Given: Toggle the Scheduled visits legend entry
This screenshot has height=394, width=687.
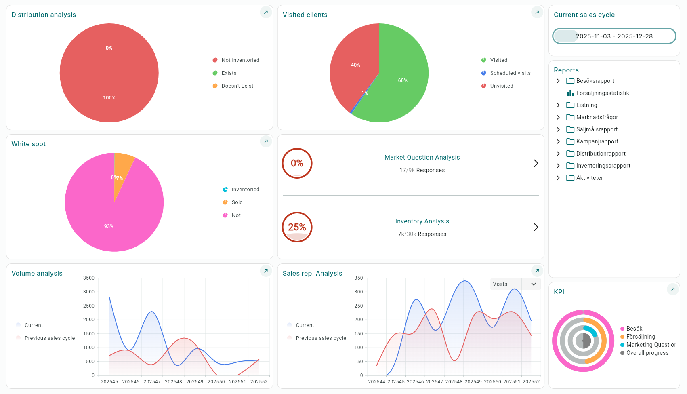Looking at the screenshot, I should coord(506,73).
